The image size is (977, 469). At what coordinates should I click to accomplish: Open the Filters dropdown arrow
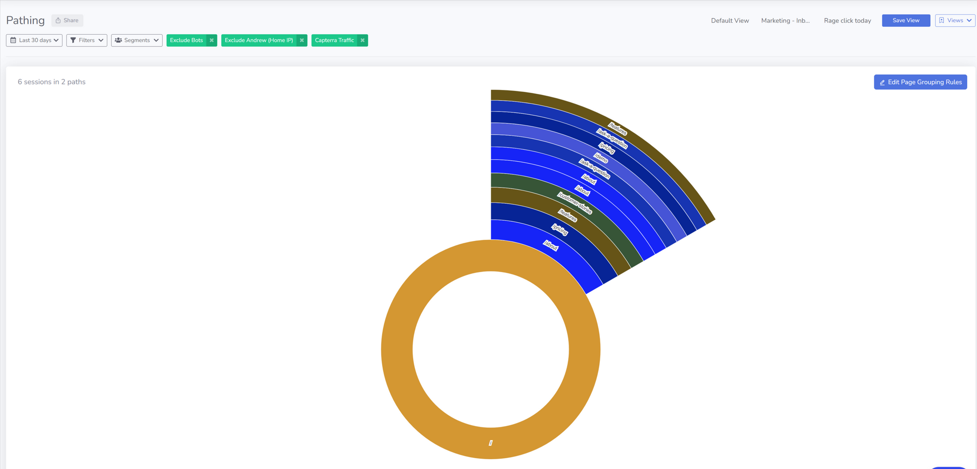(x=101, y=41)
